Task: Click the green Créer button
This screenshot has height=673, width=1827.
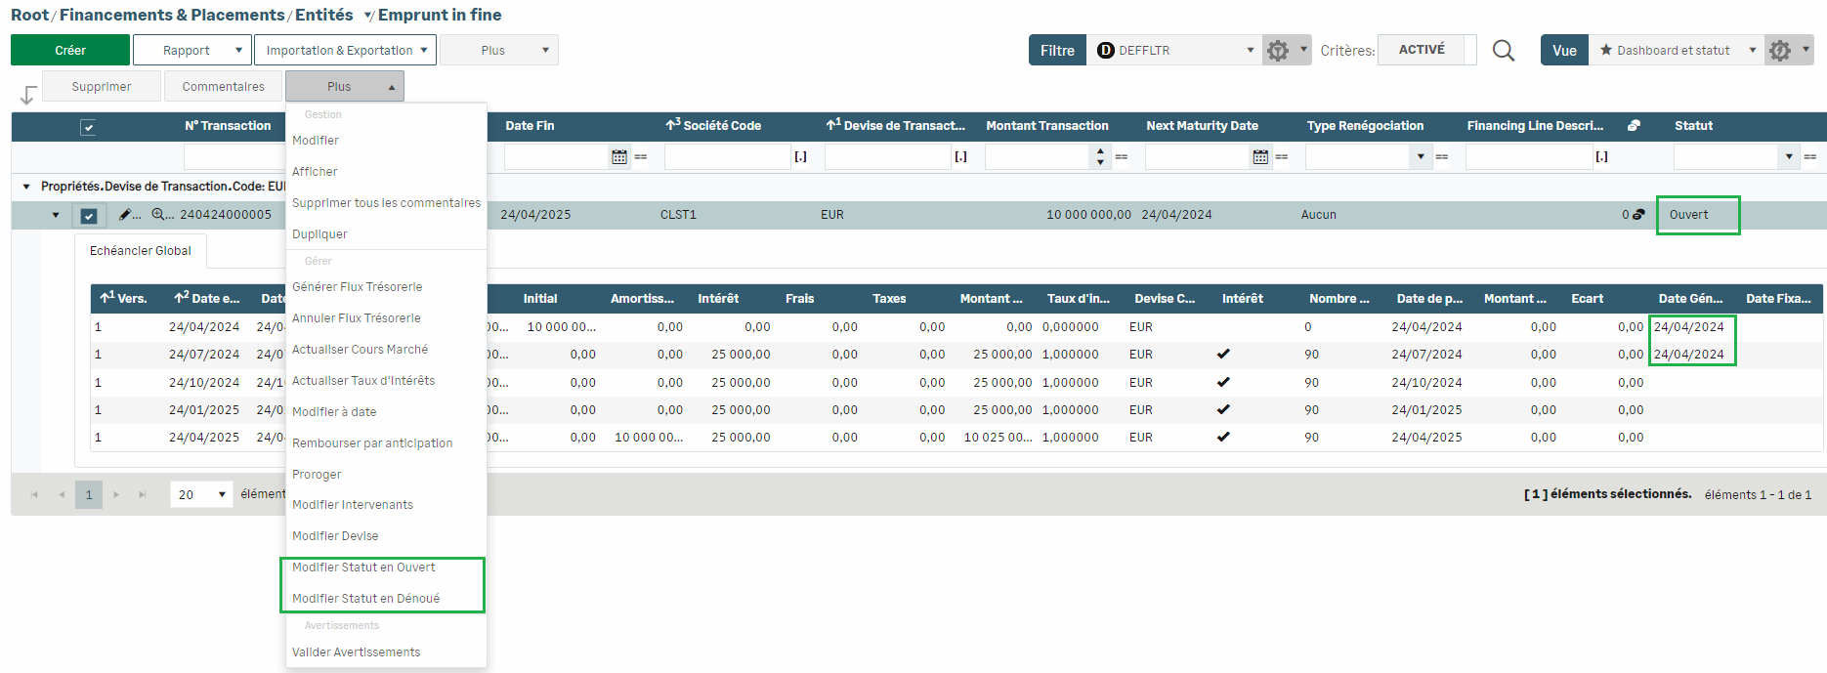Action: (70, 50)
